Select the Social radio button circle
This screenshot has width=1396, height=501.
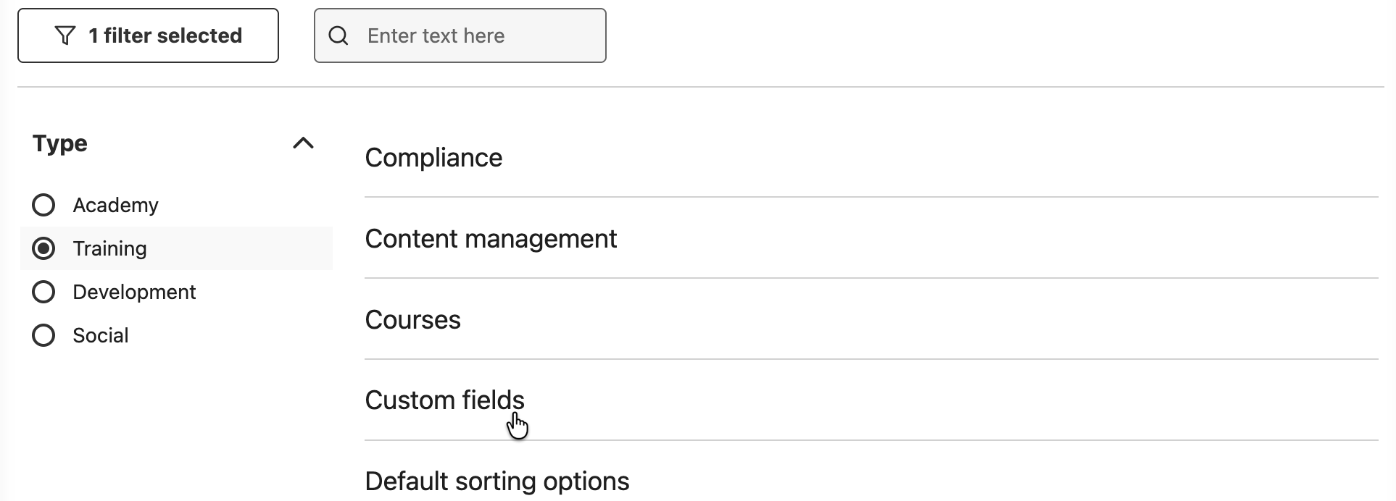43,335
